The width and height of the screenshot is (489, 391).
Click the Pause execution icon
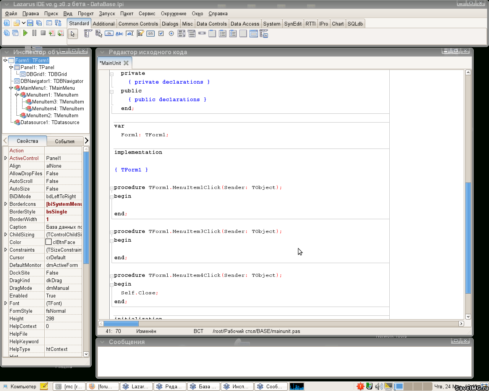pyautogui.click(x=34, y=33)
